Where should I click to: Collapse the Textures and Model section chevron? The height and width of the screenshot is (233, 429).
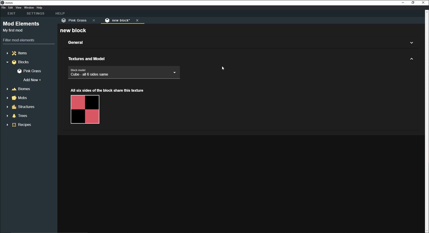click(411, 59)
